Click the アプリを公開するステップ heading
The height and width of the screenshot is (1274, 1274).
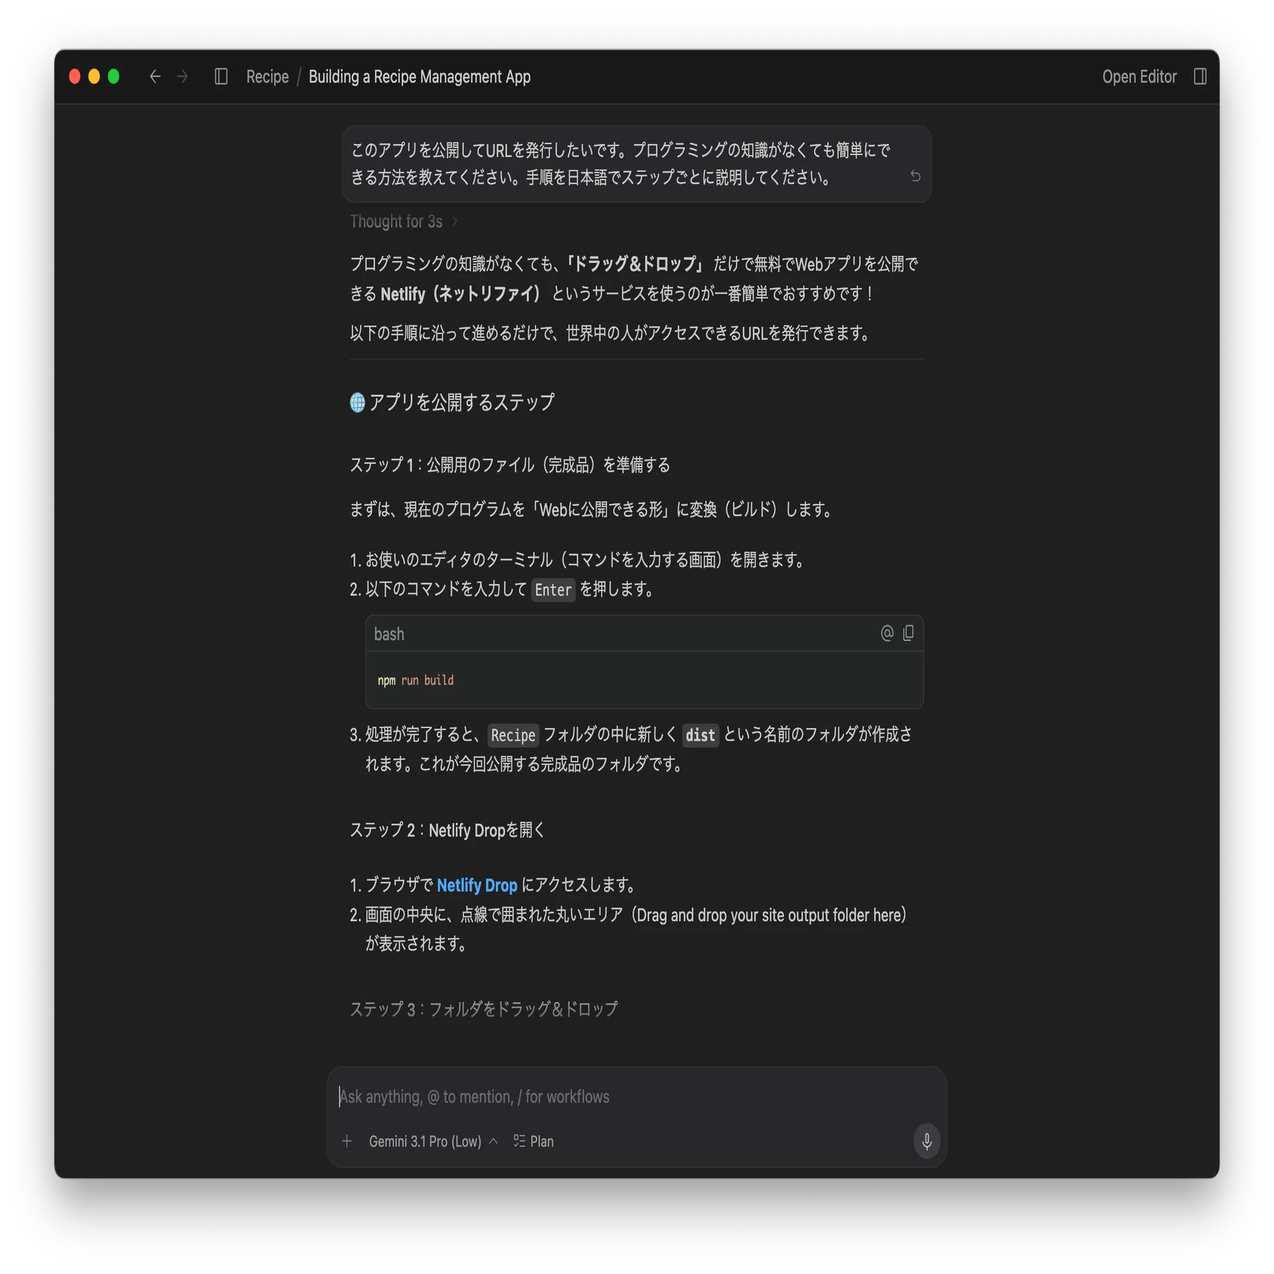pyautogui.click(x=452, y=402)
